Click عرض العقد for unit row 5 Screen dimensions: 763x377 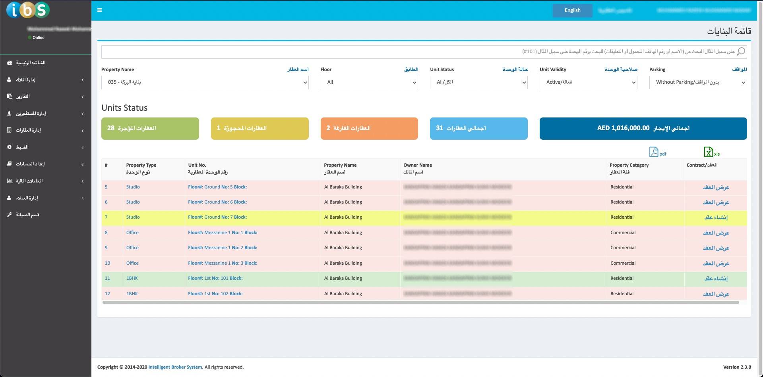[x=716, y=187]
